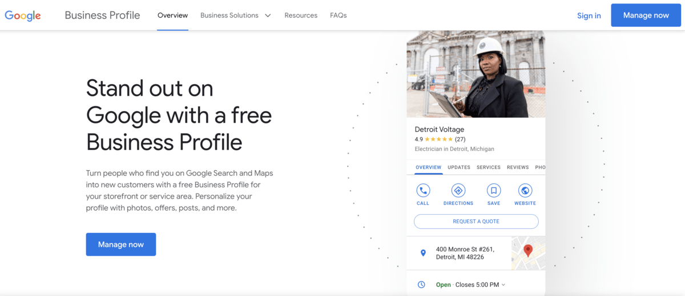Image resolution: width=685 pixels, height=296 pixels.
Task: Select the Services tab in profile card
Action: (x=489, y=167)
